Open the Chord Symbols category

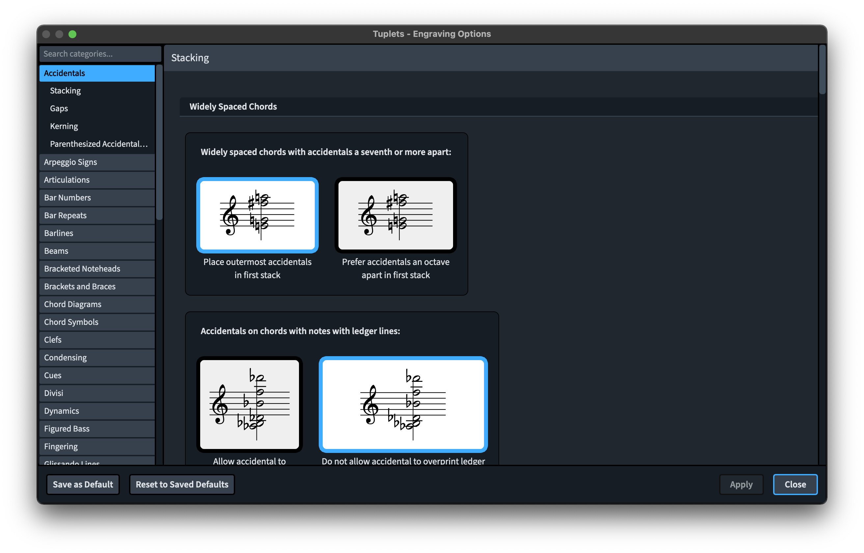[97, 322]
